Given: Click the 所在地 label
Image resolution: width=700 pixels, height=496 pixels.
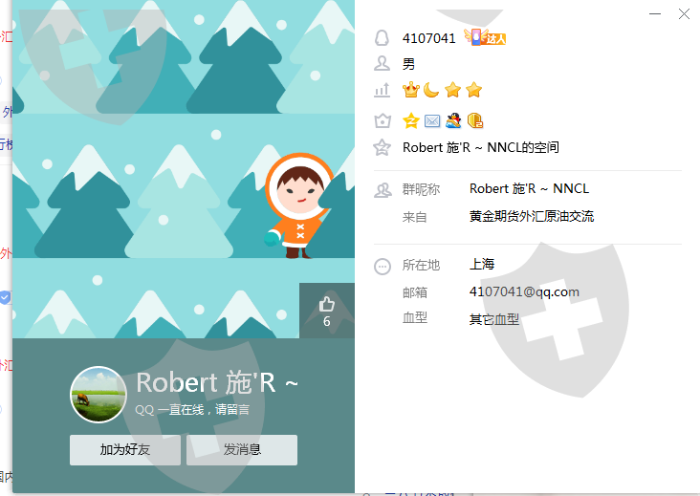Looking at the screenshot, I should pos(421,265).
